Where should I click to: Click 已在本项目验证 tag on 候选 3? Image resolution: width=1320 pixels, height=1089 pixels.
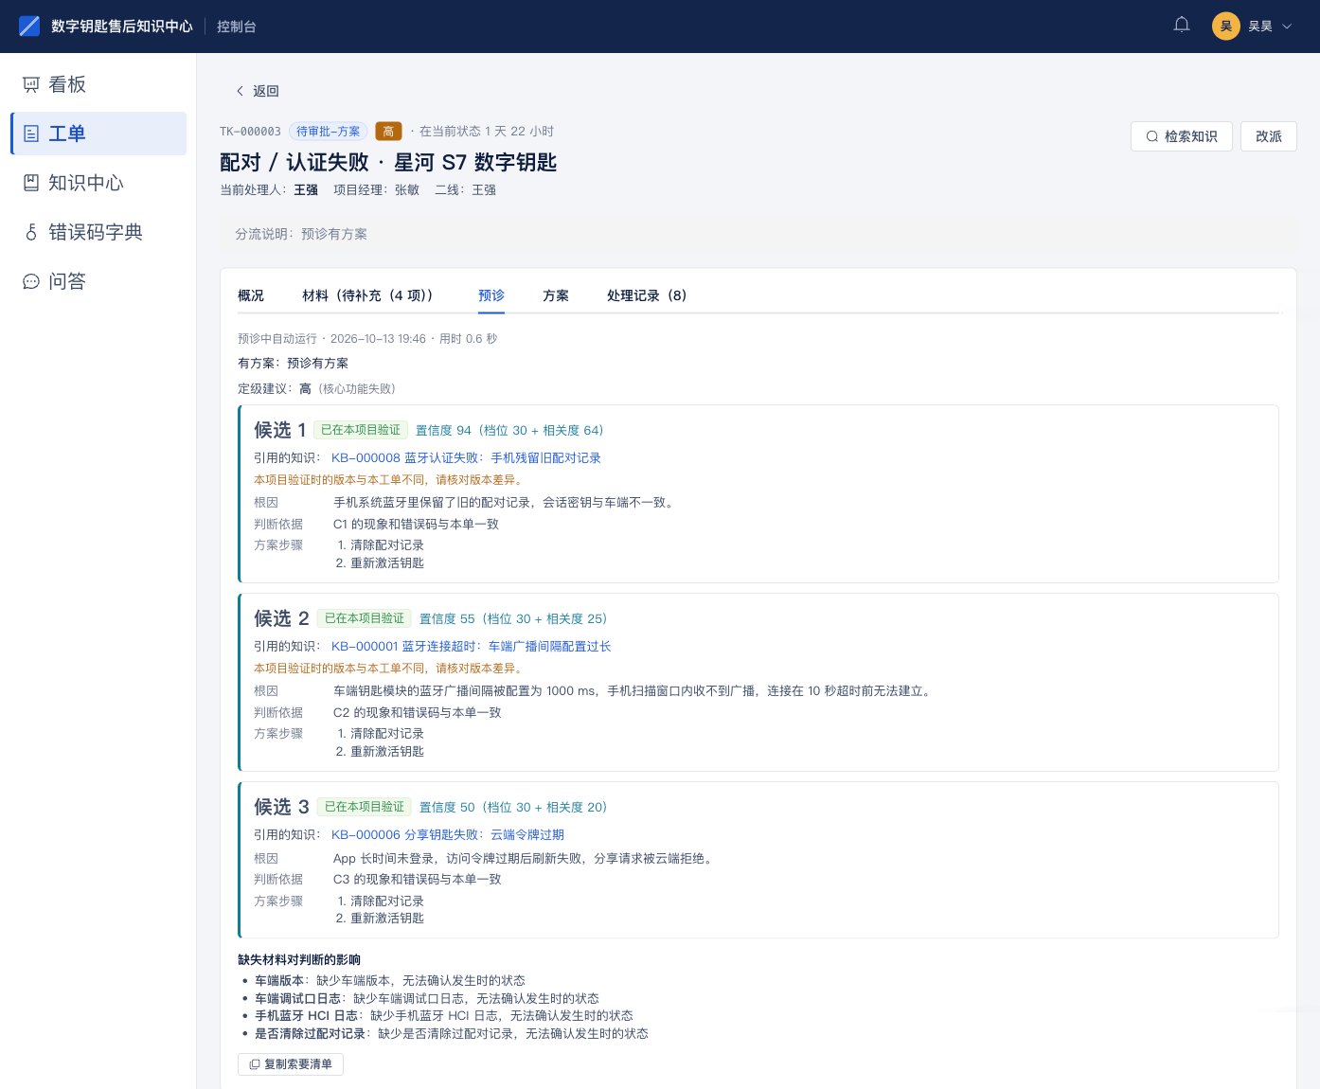(x=365, y=807)
